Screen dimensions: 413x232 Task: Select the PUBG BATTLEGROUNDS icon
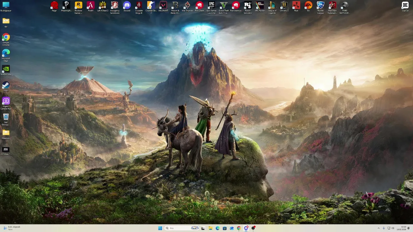345,7
